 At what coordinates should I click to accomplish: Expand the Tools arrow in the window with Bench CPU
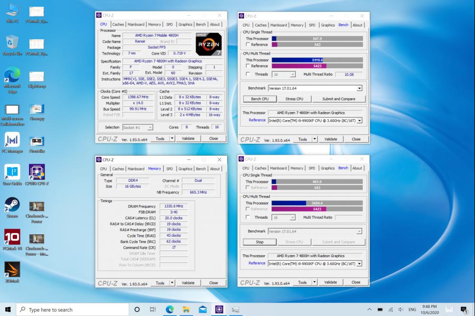coord(315,139)
